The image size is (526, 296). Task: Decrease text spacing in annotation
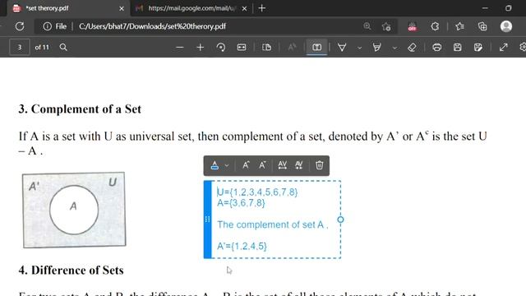[x=298, y=165]
